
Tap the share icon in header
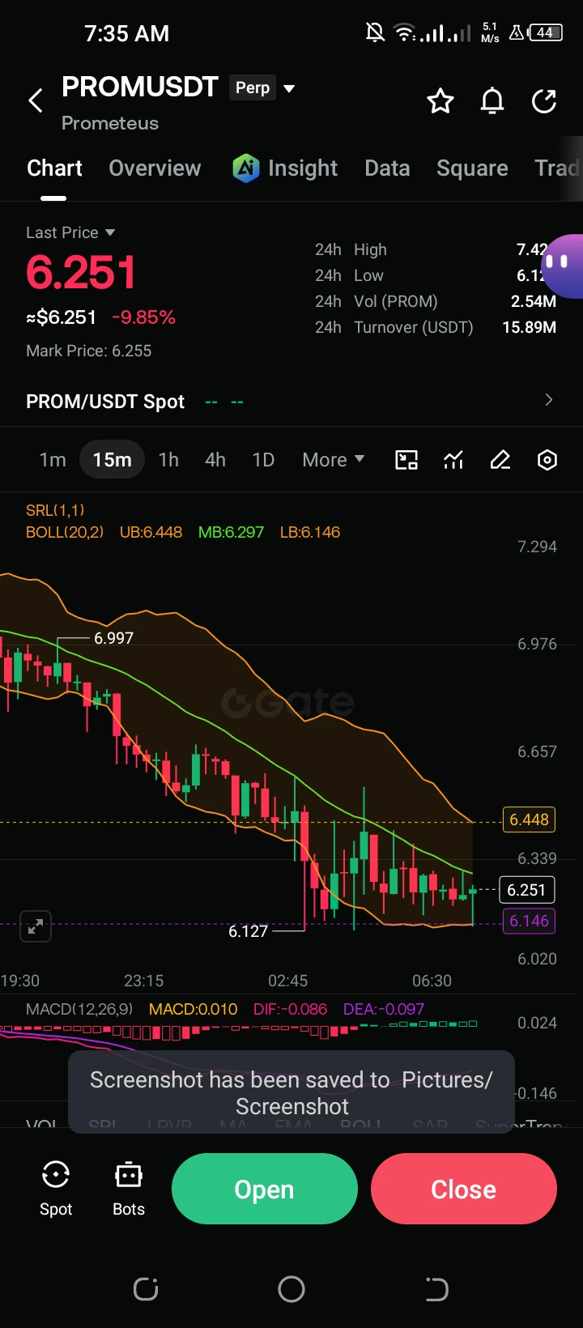pyautogui.click(x=544, y=101)
